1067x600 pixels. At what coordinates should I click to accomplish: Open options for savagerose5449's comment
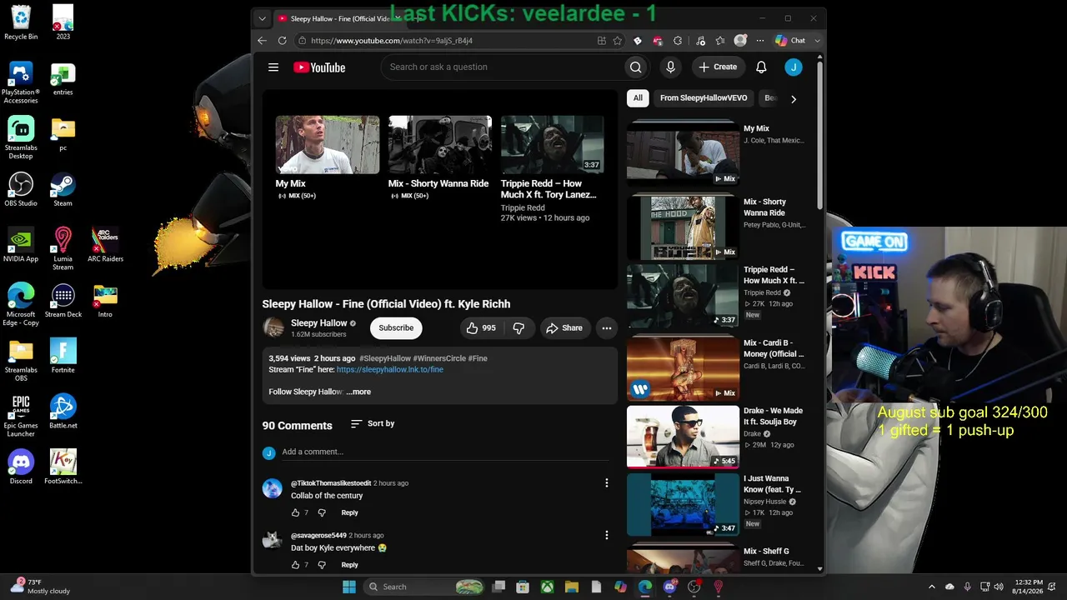[607, 535]
